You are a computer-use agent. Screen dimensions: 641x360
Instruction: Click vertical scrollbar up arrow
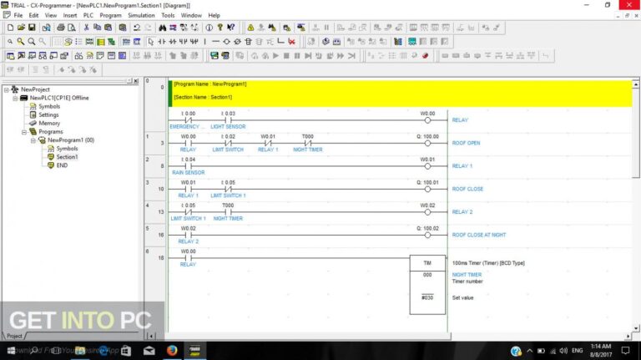(x=636, y=84)
